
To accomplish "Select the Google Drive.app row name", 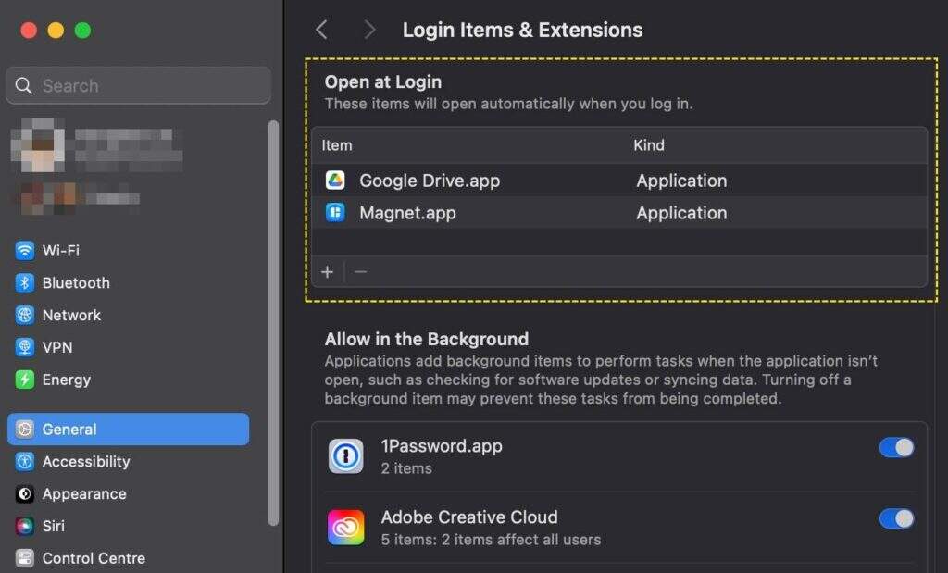I will click(430, 181).
